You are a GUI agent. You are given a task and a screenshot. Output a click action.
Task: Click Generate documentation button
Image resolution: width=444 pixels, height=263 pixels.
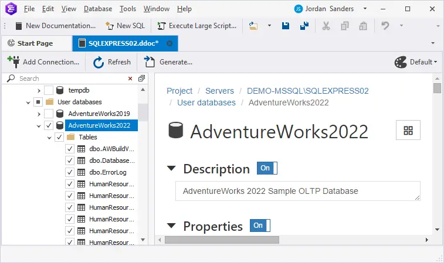coord(168,62)
